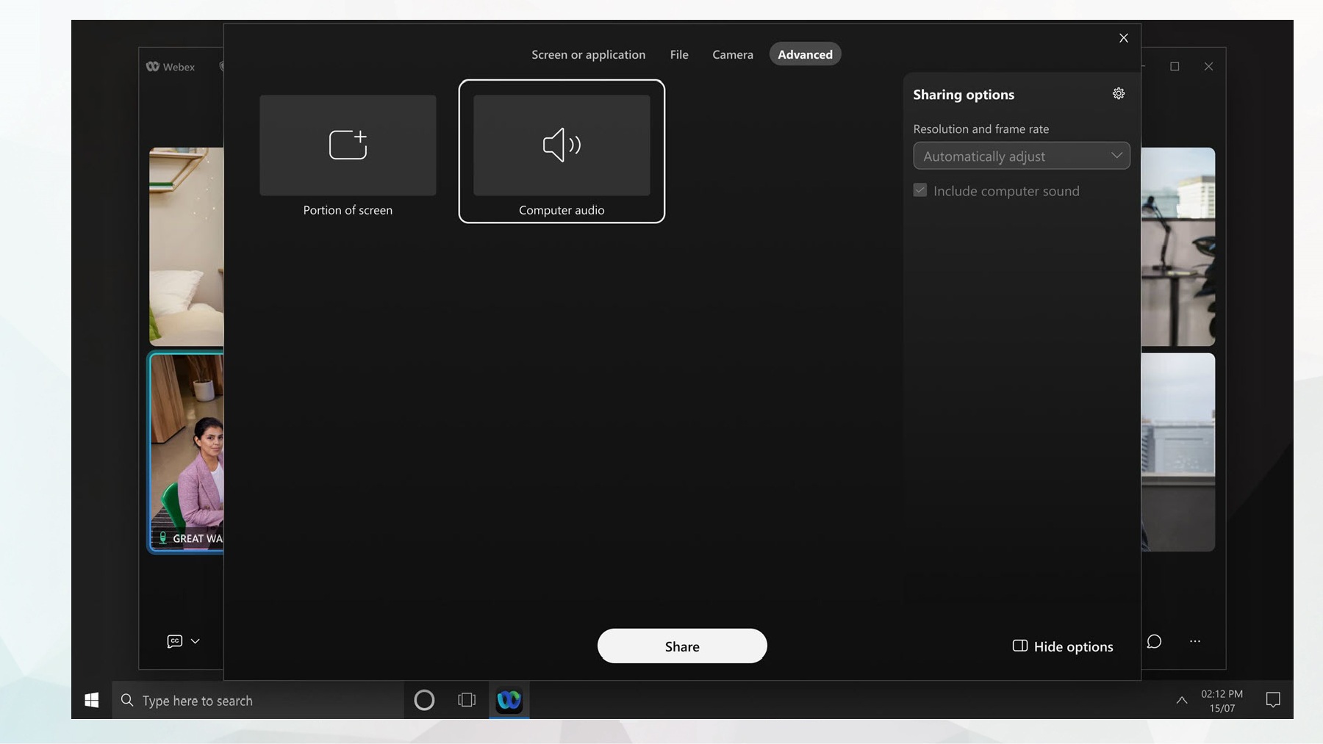Click the taskbar search field
This screenshot has height=744, width=1323.
tap(257, 700)
